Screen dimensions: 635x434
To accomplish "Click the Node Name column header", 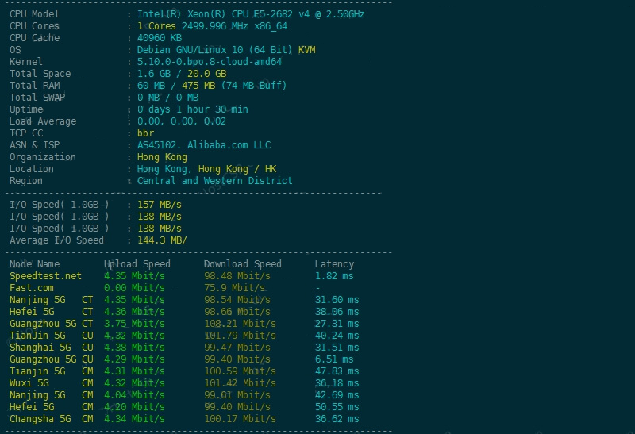I will (34, 264).
